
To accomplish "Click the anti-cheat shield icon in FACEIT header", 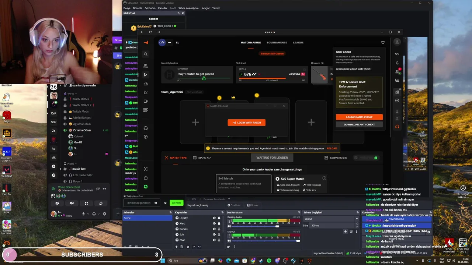I will (383, 42).
